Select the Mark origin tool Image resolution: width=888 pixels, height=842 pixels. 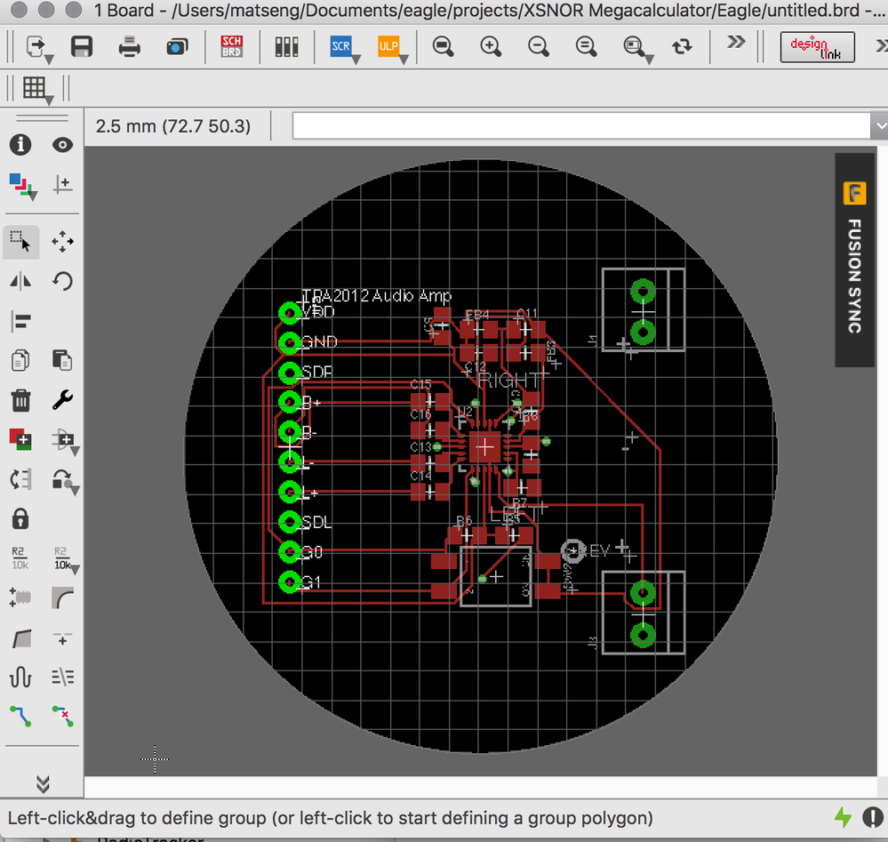pos(62,185)
